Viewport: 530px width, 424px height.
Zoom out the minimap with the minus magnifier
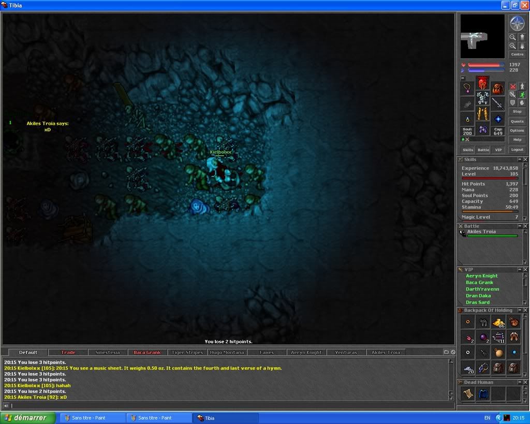(x=513, y=37)
